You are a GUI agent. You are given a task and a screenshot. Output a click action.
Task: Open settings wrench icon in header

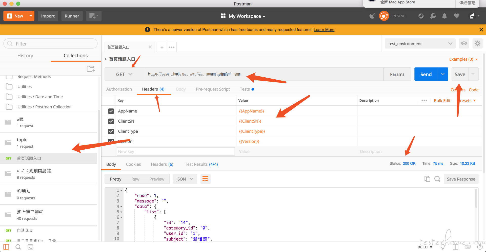(x=433, y=16)
